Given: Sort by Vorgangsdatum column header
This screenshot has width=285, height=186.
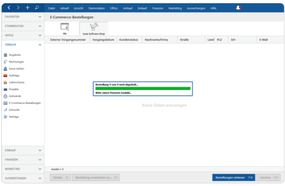Looking at the screenshot, I should [103, 39].
